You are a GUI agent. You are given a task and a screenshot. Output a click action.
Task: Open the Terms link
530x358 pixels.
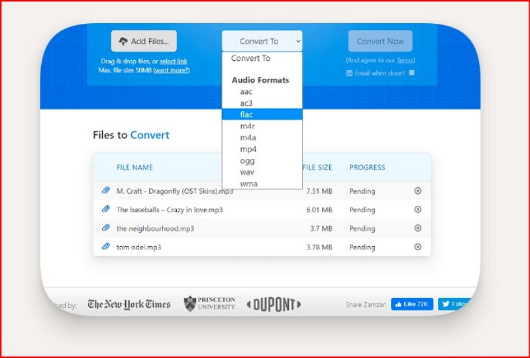coord(405,60)
